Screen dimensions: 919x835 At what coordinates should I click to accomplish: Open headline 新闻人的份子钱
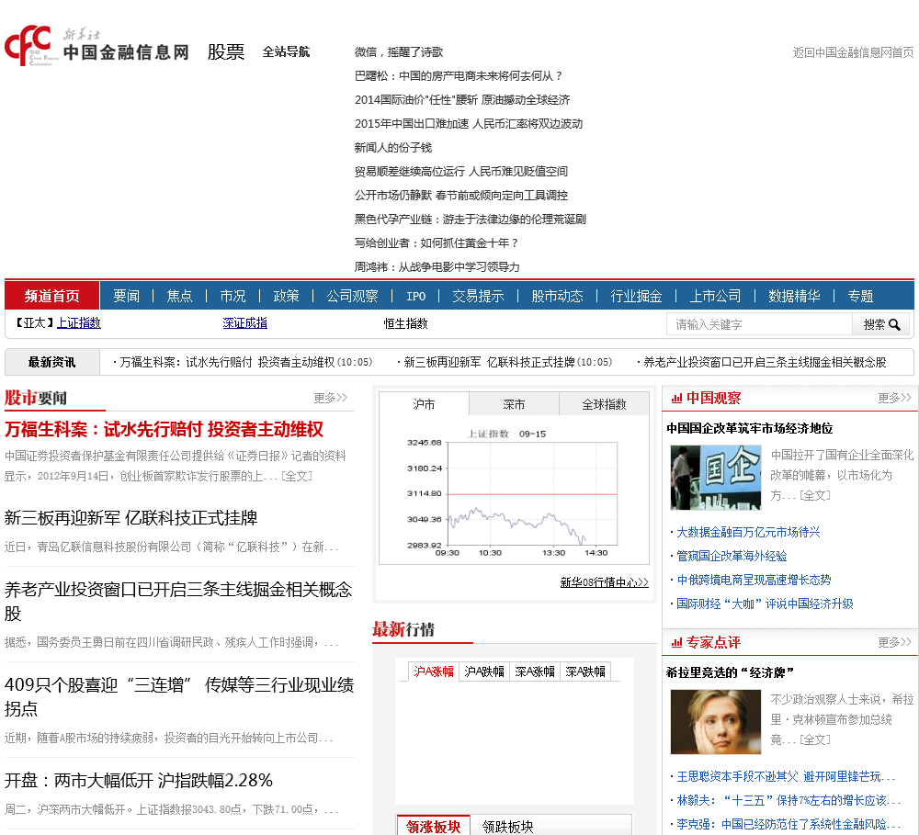click(392, 148)
